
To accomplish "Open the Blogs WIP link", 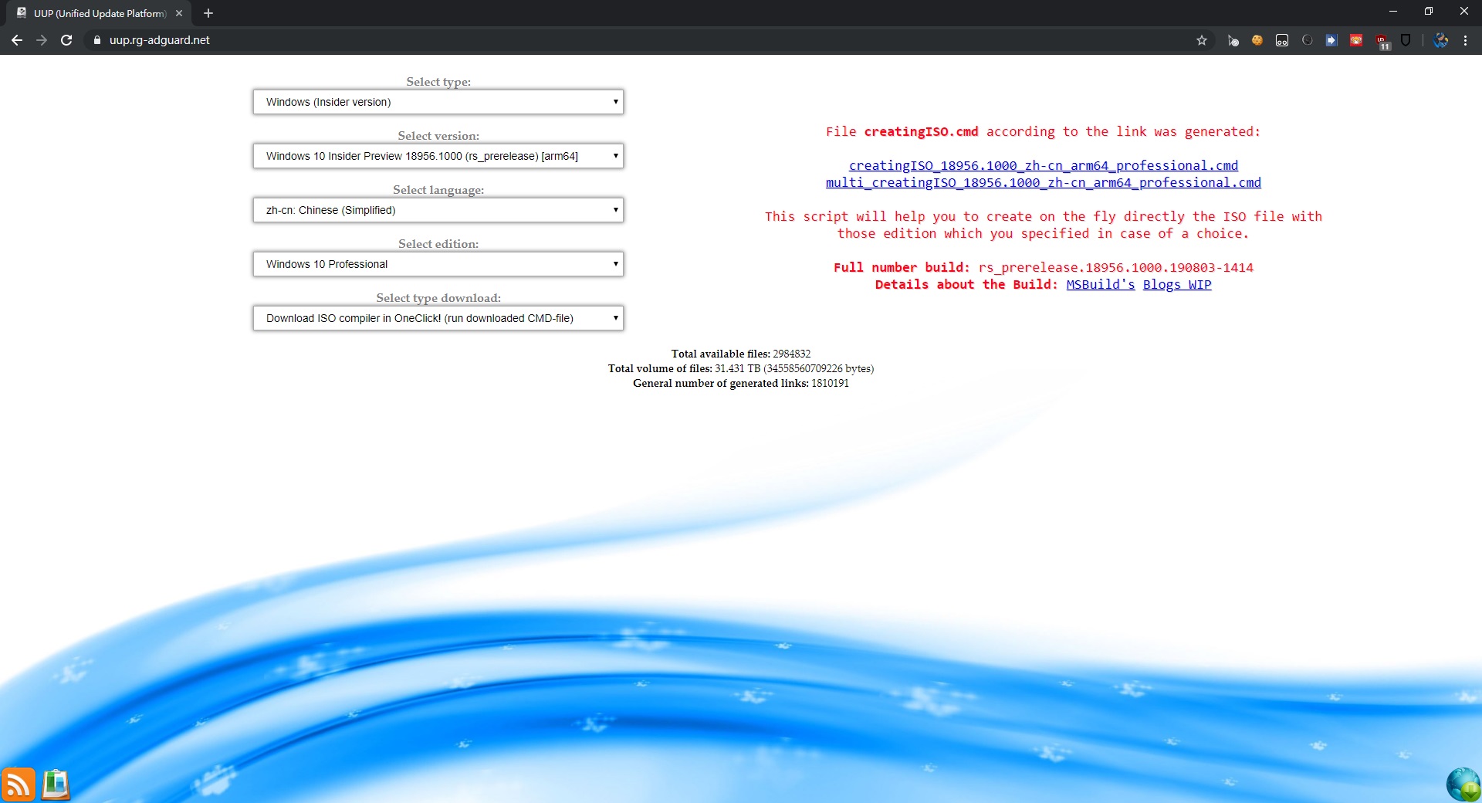I will [x=1177, y=284].
